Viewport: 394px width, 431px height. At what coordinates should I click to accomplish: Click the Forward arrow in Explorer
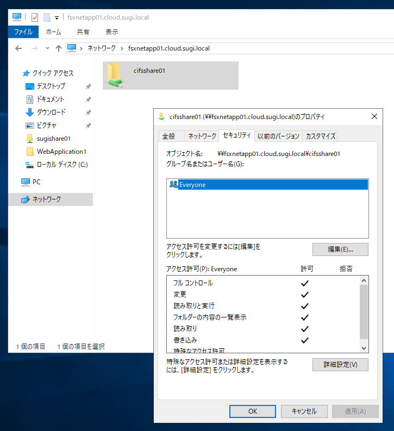click(35, 49)
